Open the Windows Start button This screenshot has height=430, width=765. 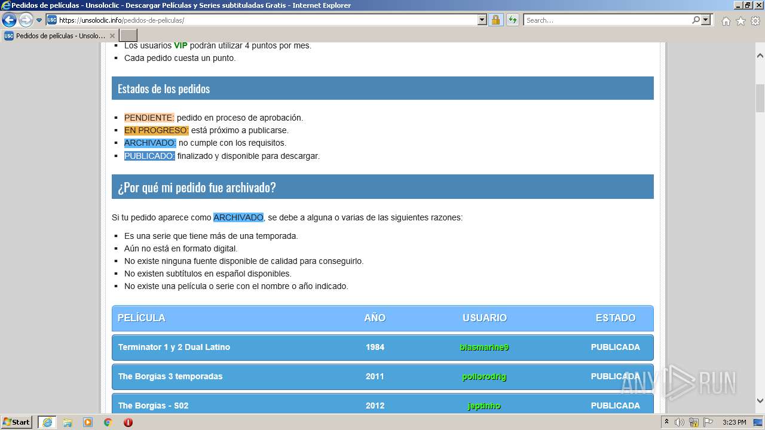pos(16,422)
